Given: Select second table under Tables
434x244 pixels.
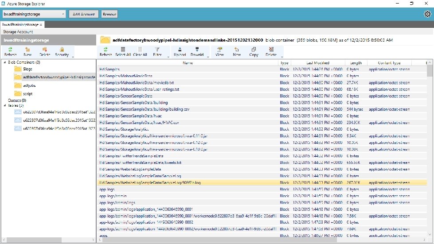Looking at the screenshot, I should [x=55, y=120].
